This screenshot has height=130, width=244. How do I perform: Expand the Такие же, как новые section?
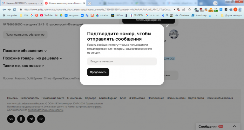coord(23,66)
